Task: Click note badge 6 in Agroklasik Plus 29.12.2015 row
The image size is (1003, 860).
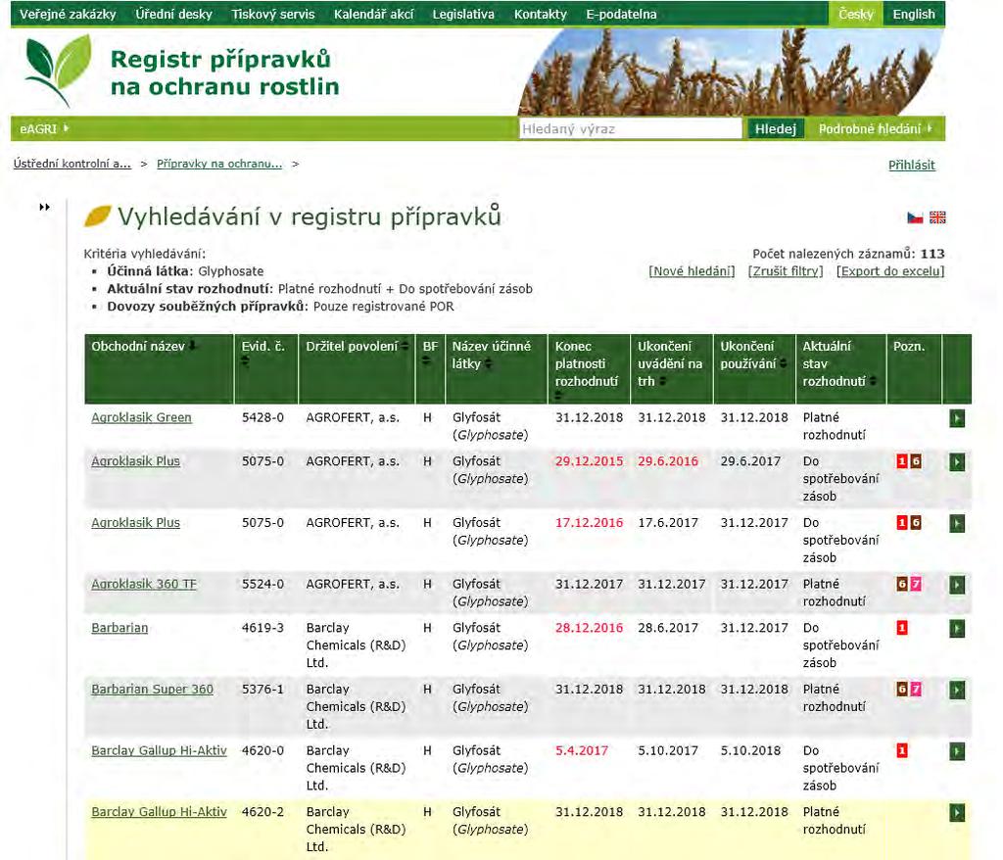Action: [916, 461]
